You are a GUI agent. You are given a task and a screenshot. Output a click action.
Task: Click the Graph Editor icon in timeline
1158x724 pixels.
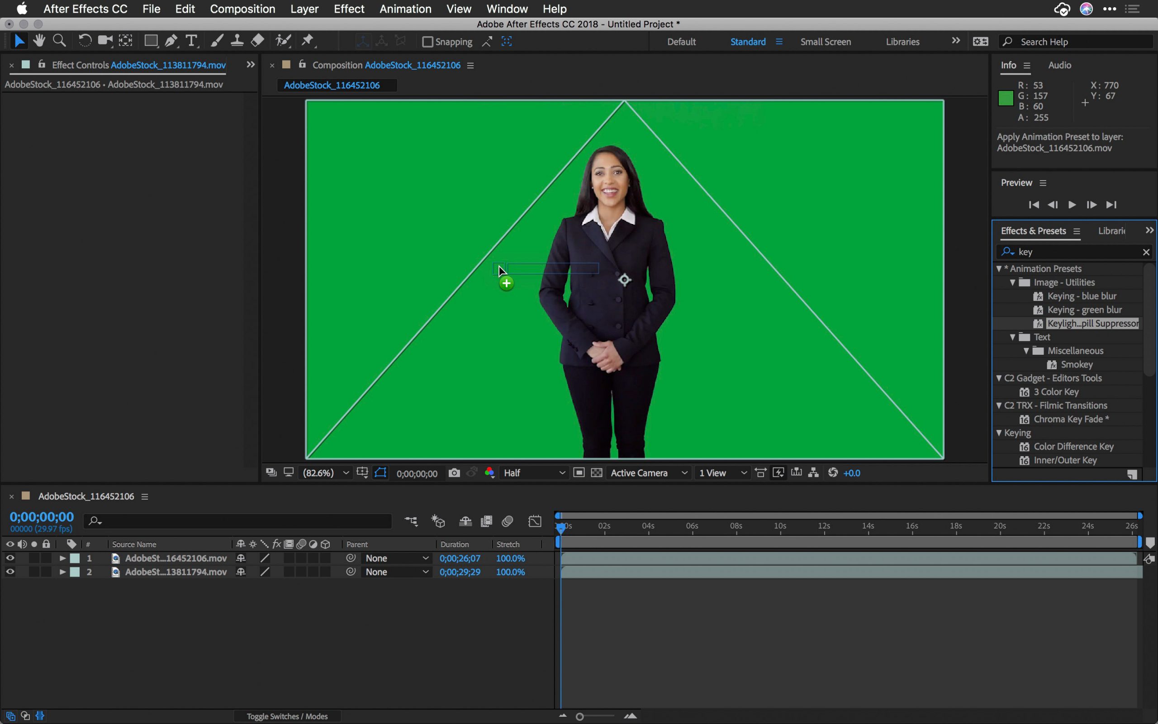tap(535, 521)
